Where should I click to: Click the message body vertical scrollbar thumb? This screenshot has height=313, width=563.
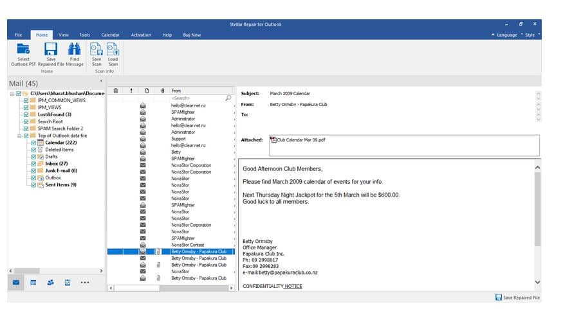(537, 209)
